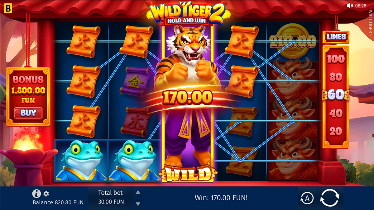Select 20 lines
Viewport: 374px width, 210px height.
(336, 131)
